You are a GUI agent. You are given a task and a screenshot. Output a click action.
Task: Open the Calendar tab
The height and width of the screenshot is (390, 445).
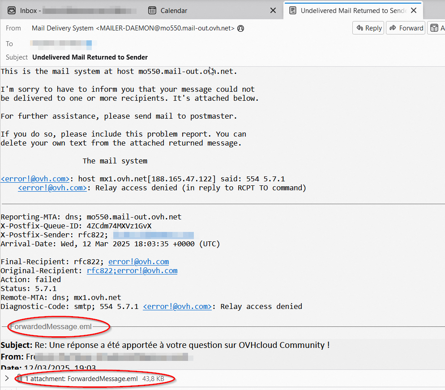click(x=174, y=10)
